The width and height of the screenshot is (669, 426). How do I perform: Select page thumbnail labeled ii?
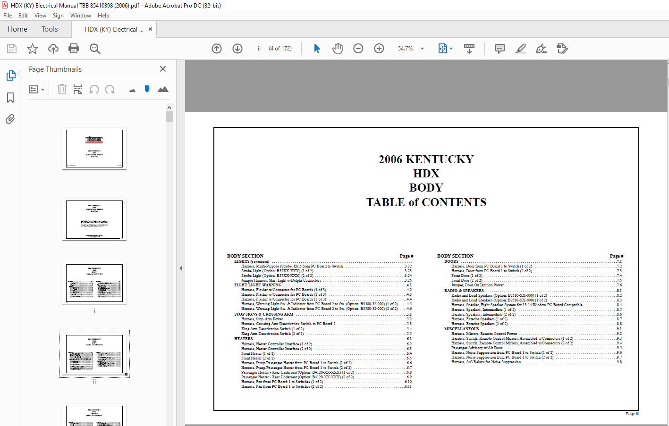94,354
